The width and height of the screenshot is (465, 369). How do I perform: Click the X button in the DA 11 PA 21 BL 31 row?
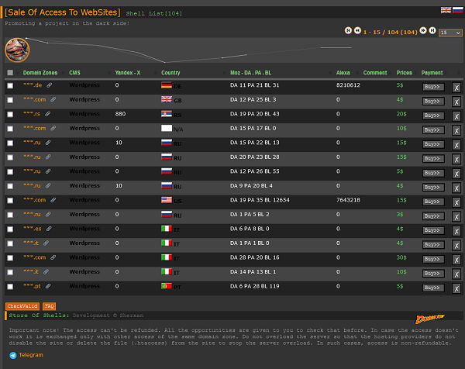point(456,88)
